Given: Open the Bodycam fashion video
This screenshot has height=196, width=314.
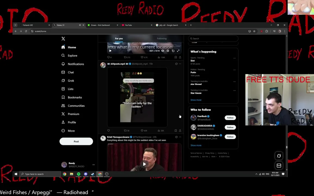Looking at the screenshot, I should [137, 97].
